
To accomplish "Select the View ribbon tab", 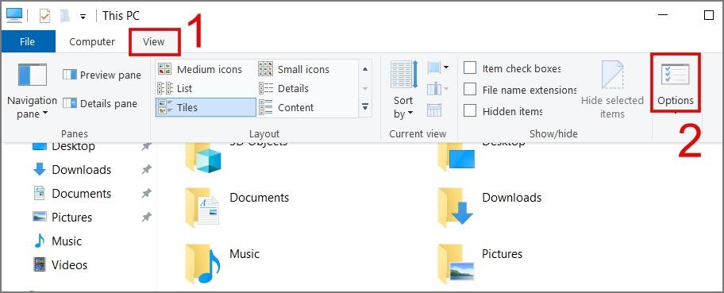I will (x=154, y=41).
